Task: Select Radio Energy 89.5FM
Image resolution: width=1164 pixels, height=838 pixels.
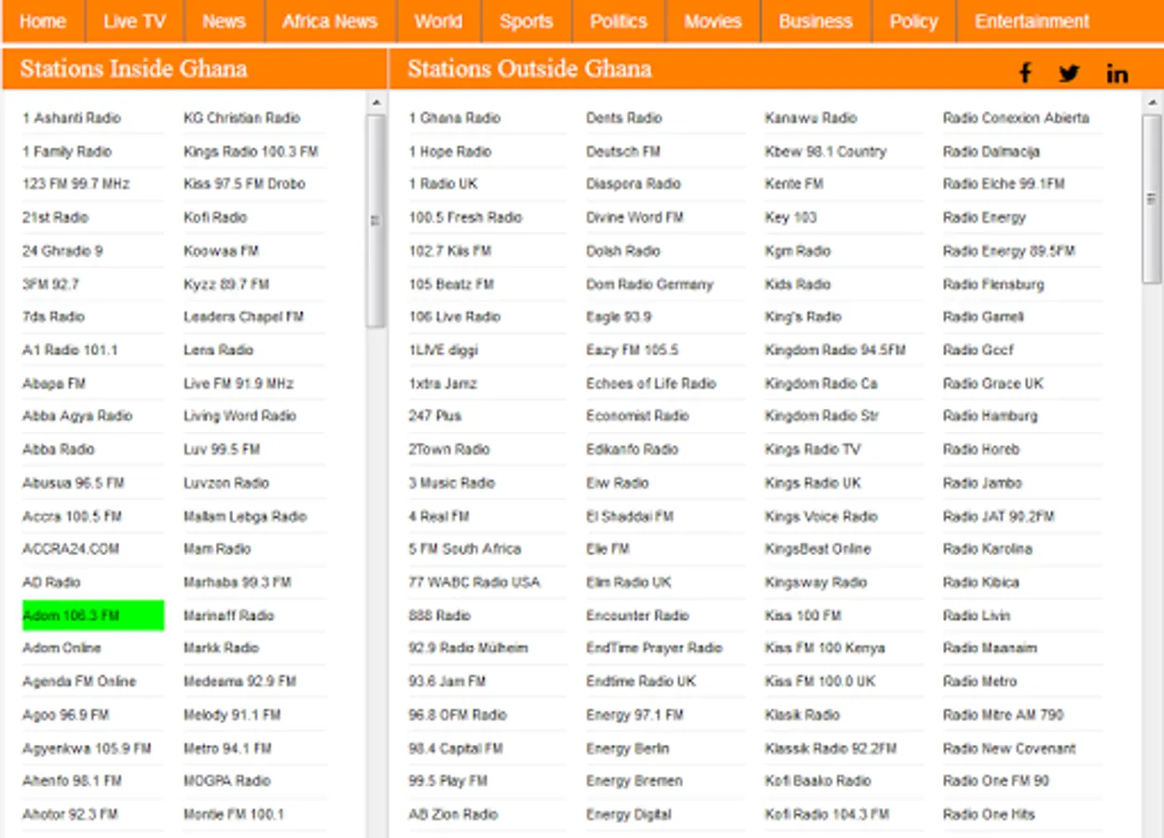Action: pos(1008,250)
